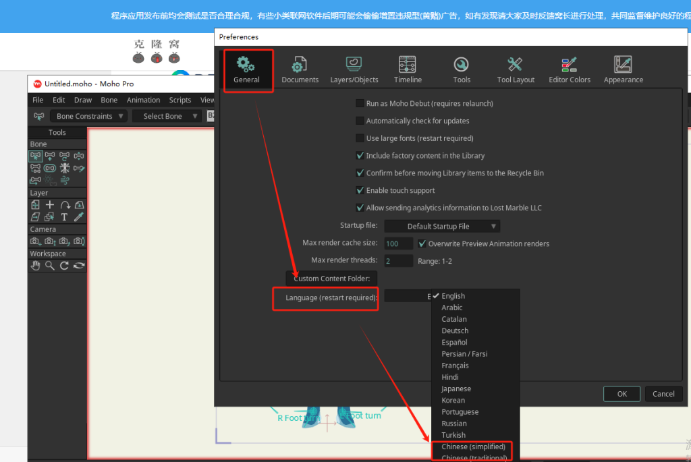The width and height of the screenshot is (691, 462).
Task: Open the Appearance preferences tab
Action: pos(623,70)
